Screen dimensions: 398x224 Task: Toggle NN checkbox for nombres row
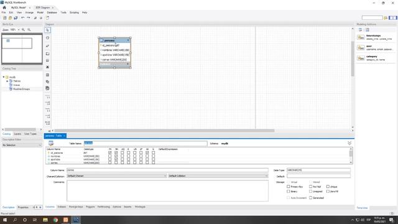[x=116, y=156]
